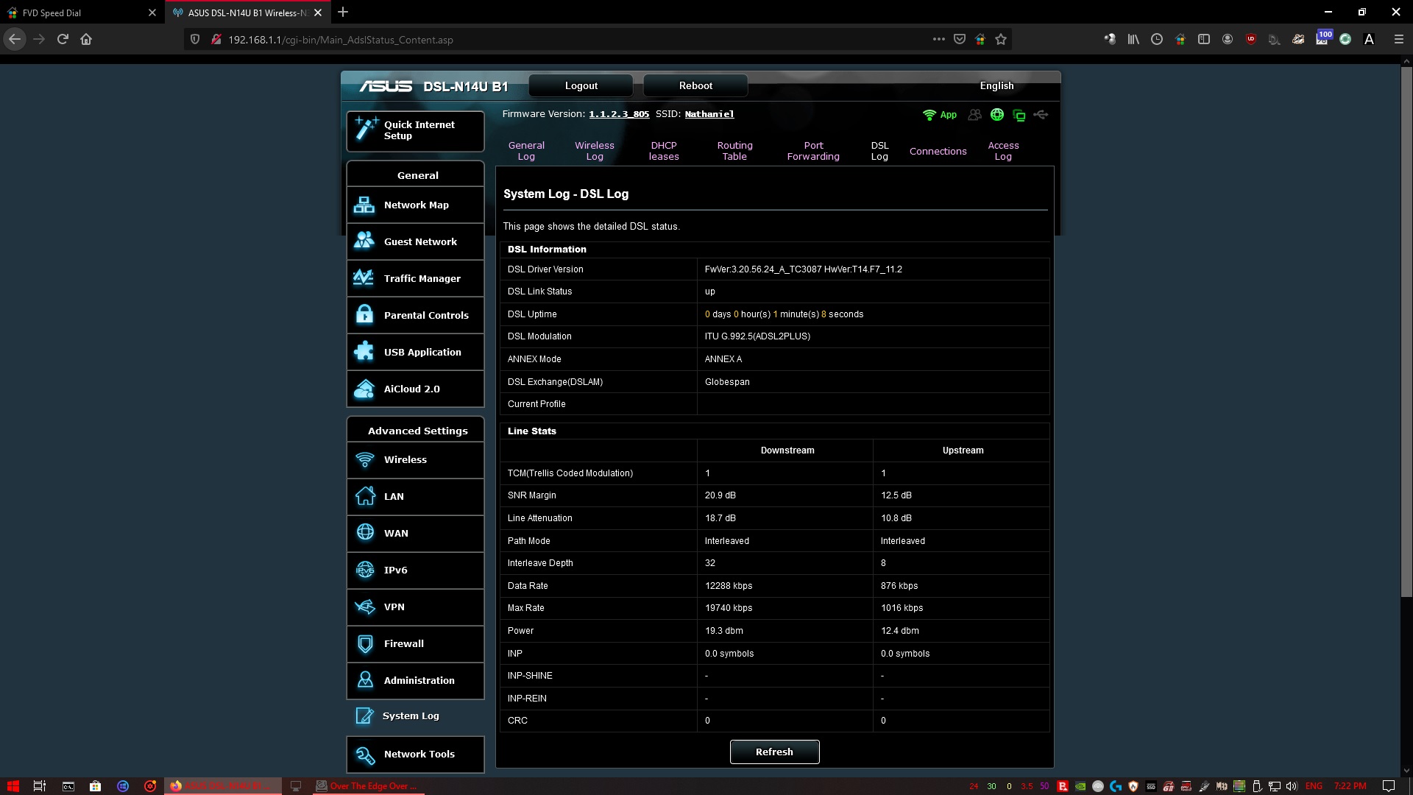This screenshot has width=1413, height=795.
Task: Open the Firefox library icon in toolbar
Action: click(1133, 40)
